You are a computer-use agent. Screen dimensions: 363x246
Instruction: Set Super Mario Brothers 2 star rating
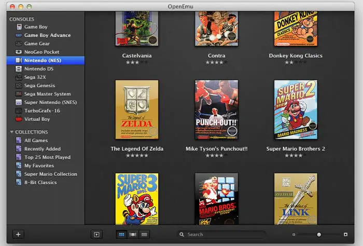(x=296, y=155)
